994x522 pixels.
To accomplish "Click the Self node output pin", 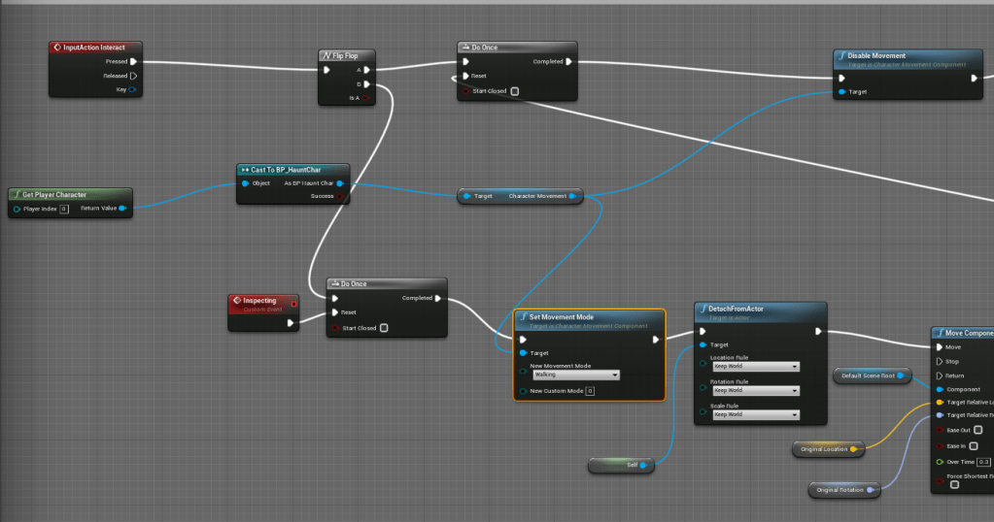I will [642, 466].
